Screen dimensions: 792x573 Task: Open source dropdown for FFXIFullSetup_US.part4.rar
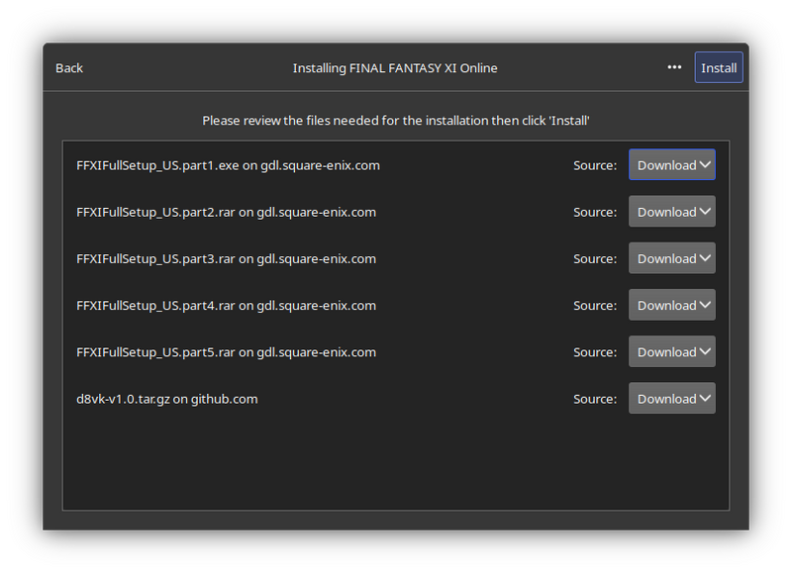pos(672,305)
